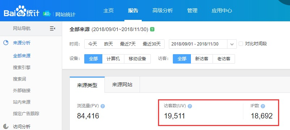This screenshot has height=130, width=290.
Task: Enable the 对比时间段 checkbox
Action: 240,44
